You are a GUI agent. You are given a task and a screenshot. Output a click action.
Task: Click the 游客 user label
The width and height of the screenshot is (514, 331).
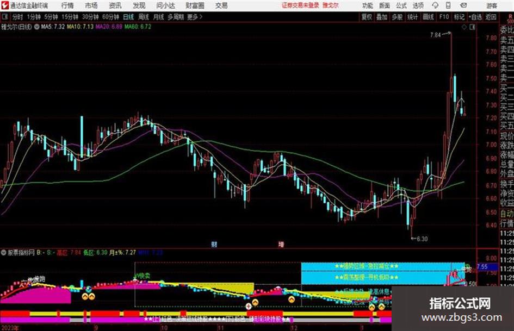[491, 6]
